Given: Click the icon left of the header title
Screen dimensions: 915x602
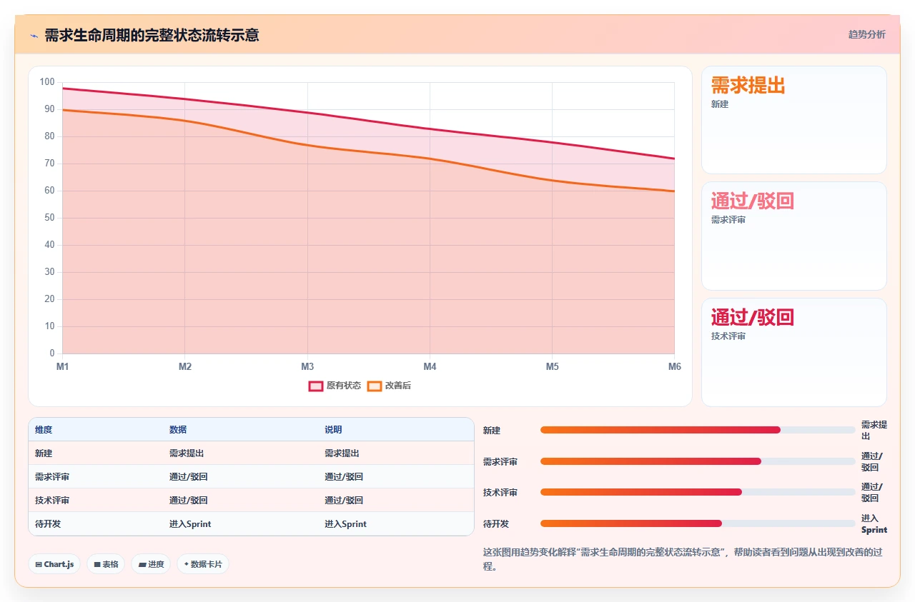Looking at the screenshot, I should pos(34,35).
